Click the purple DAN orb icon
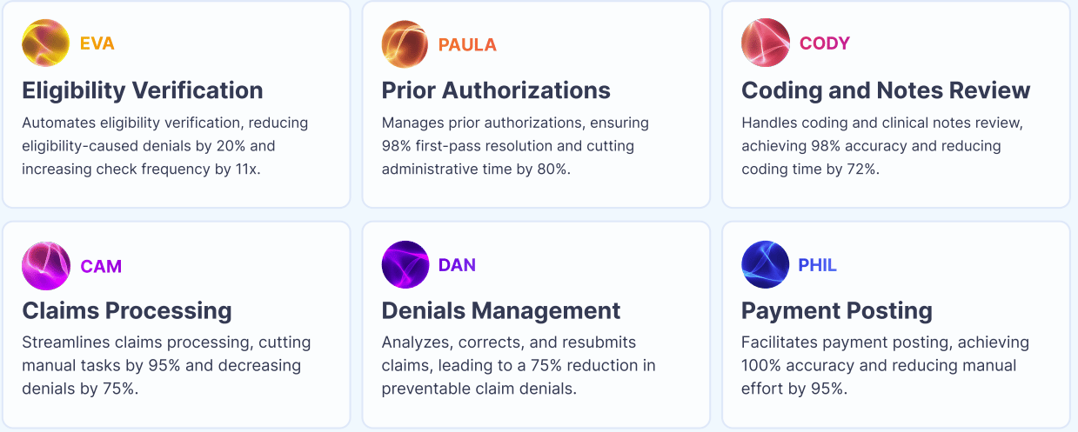Image resolution: width=1078 pixels, height=432 pixels. 405,265
